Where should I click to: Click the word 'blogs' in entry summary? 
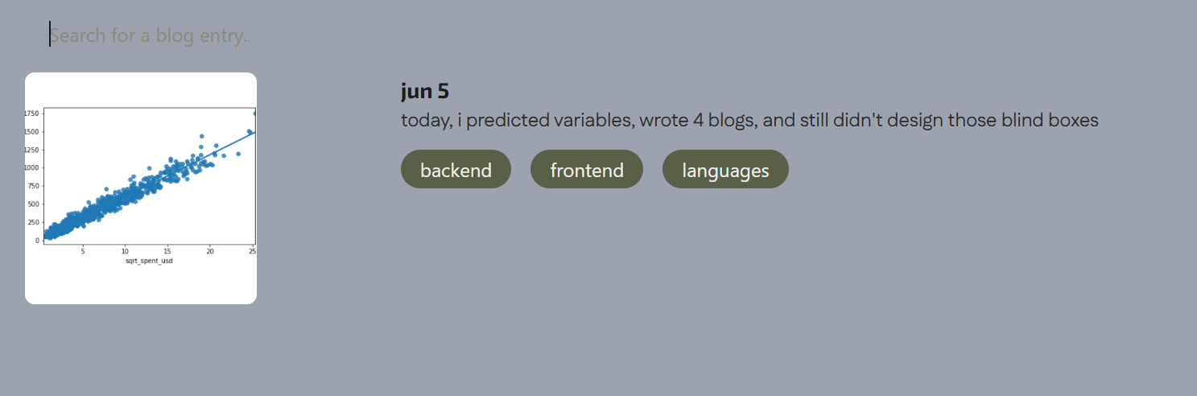(x=729, y=121)
